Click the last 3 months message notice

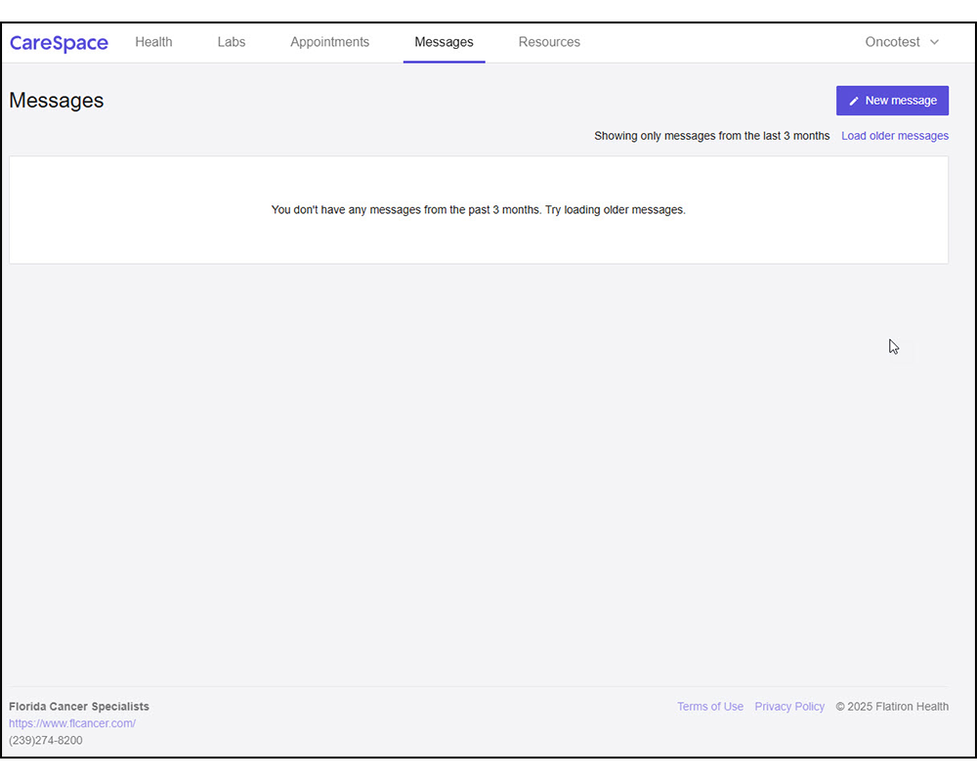(711, 136)
